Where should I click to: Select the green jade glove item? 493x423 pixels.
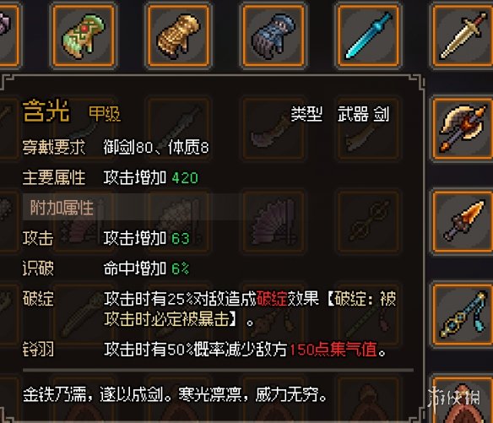[84, 35]
